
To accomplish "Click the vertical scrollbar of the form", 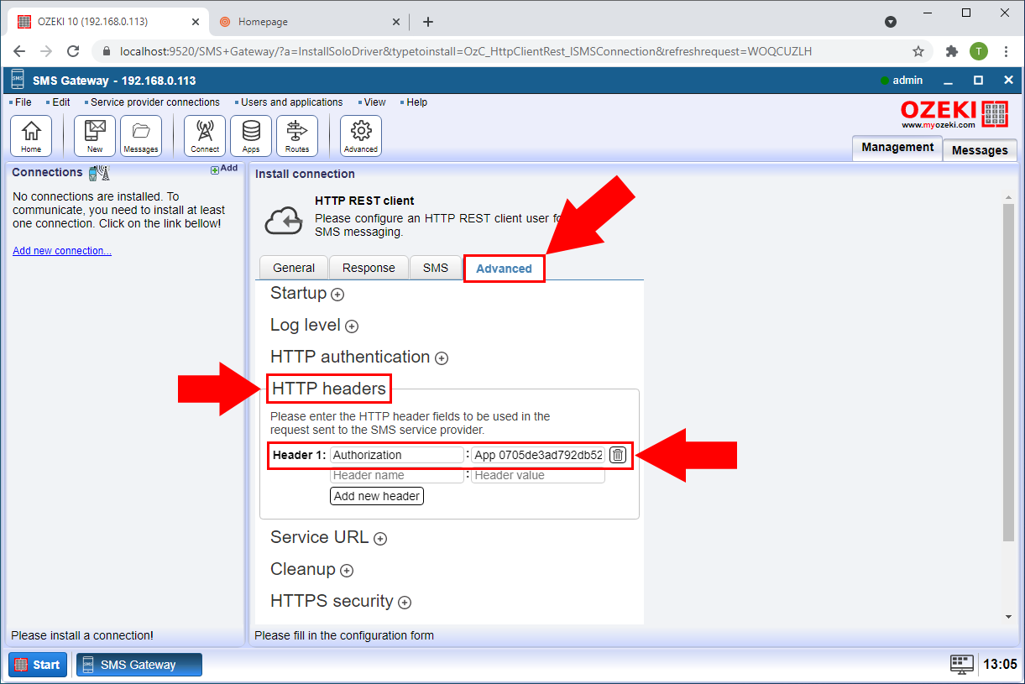I will [1009, 373].
